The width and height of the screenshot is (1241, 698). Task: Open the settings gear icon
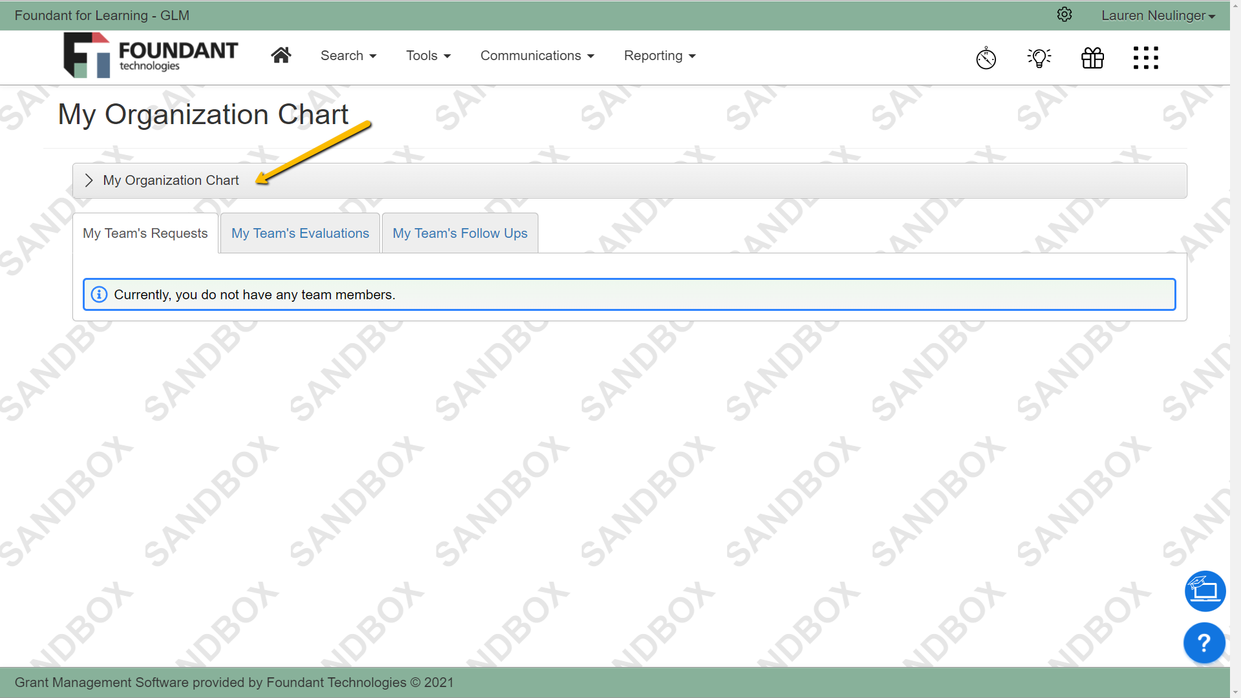click(1065, 15)
